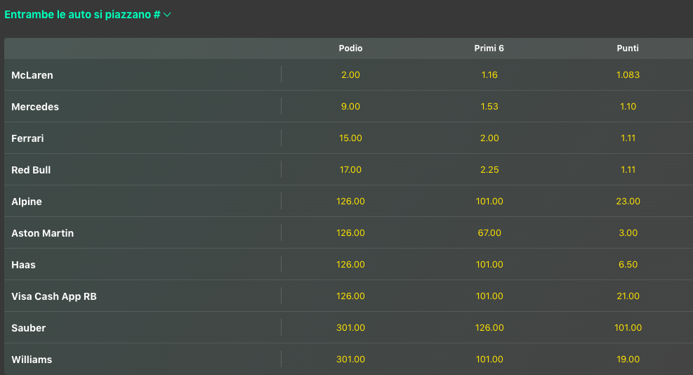Click the Mercedes Punti odds 1.10
Screen dimensions: 693x375
[628, 107]
